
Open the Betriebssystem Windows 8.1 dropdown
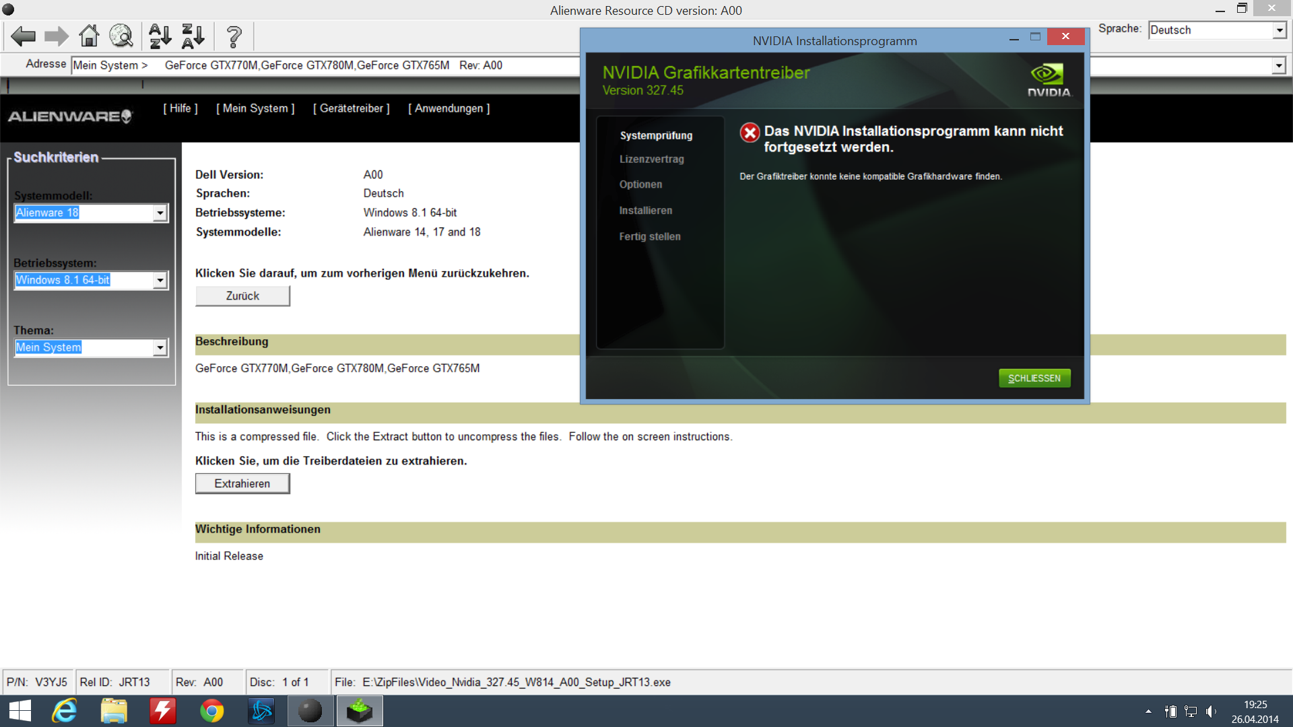91,280
